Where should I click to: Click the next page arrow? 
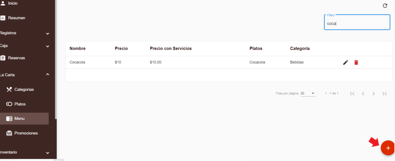(x=374, y=94)
